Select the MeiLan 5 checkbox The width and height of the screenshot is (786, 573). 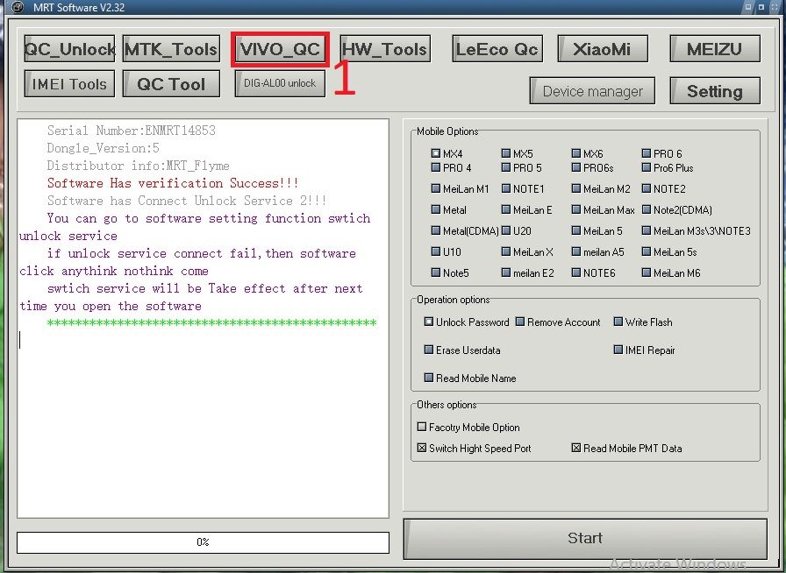pyautogui.click(x=576, y=230)
